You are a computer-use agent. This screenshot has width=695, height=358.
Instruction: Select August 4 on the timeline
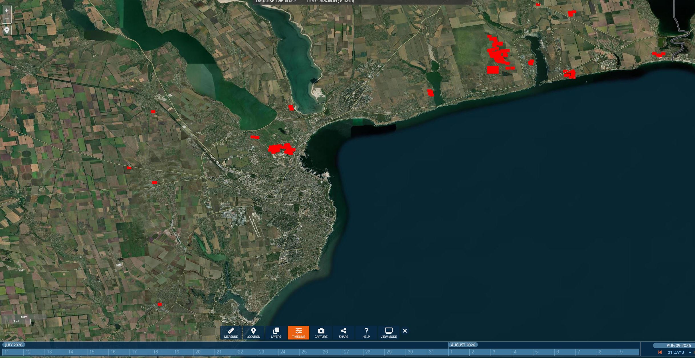[x=523, y=352]
